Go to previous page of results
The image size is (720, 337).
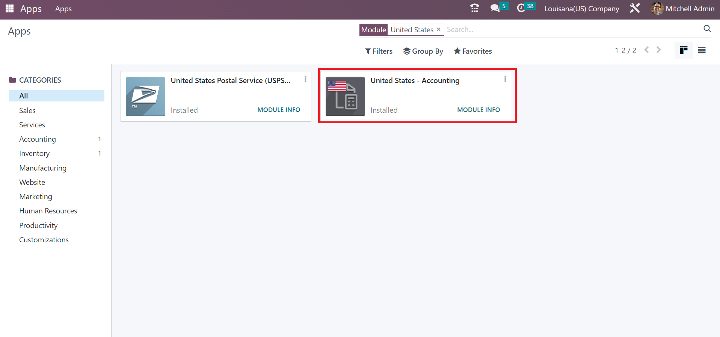click(x=647, y=50)
